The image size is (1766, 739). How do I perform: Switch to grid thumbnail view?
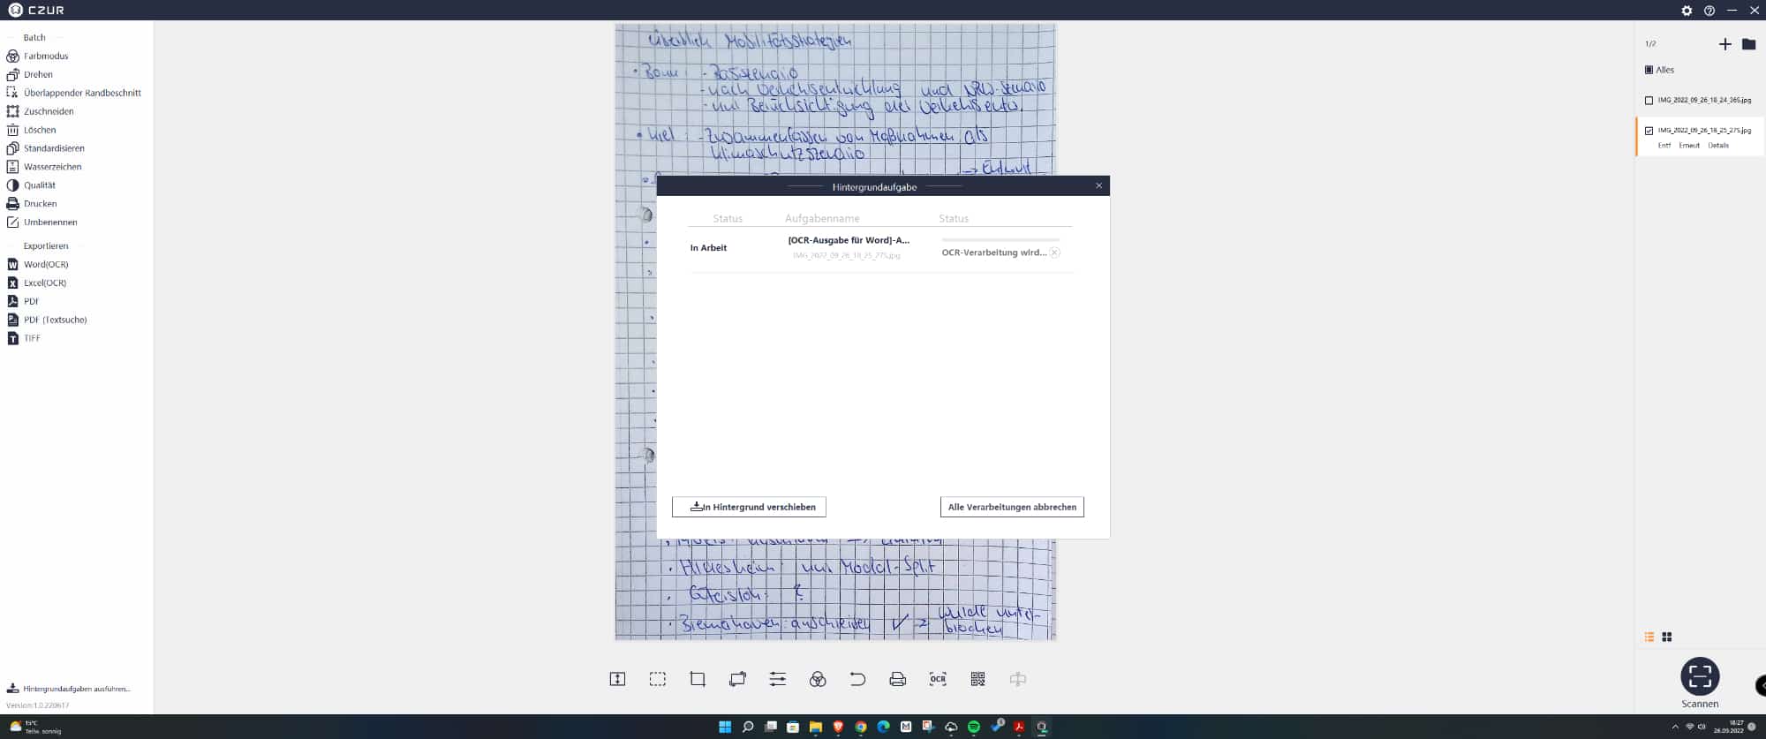click(x=1667, y=637)
